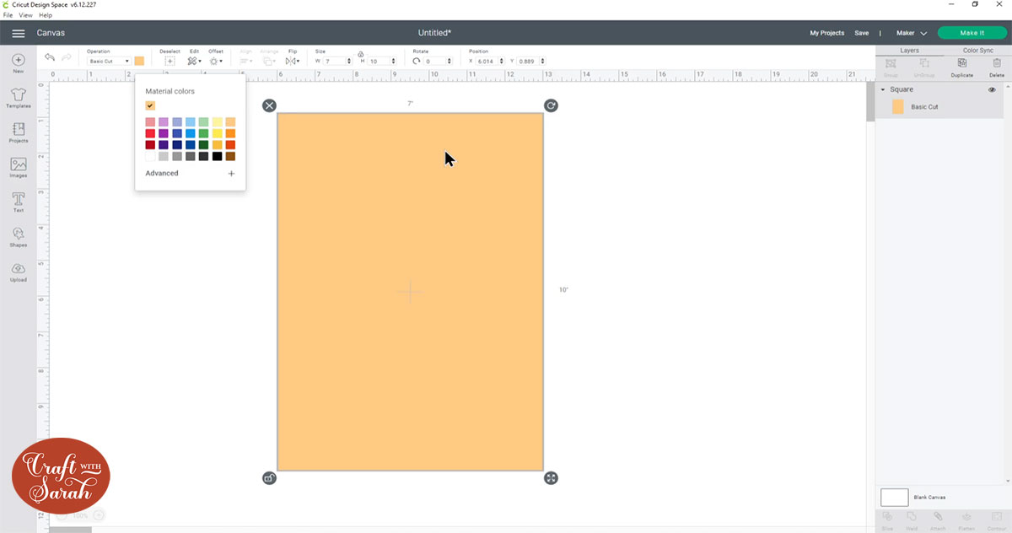Duplicate the selected layer

tap(962, 63)
